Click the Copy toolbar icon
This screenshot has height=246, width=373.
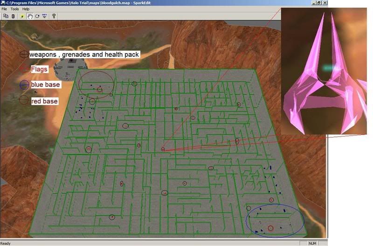click(6, 16)
